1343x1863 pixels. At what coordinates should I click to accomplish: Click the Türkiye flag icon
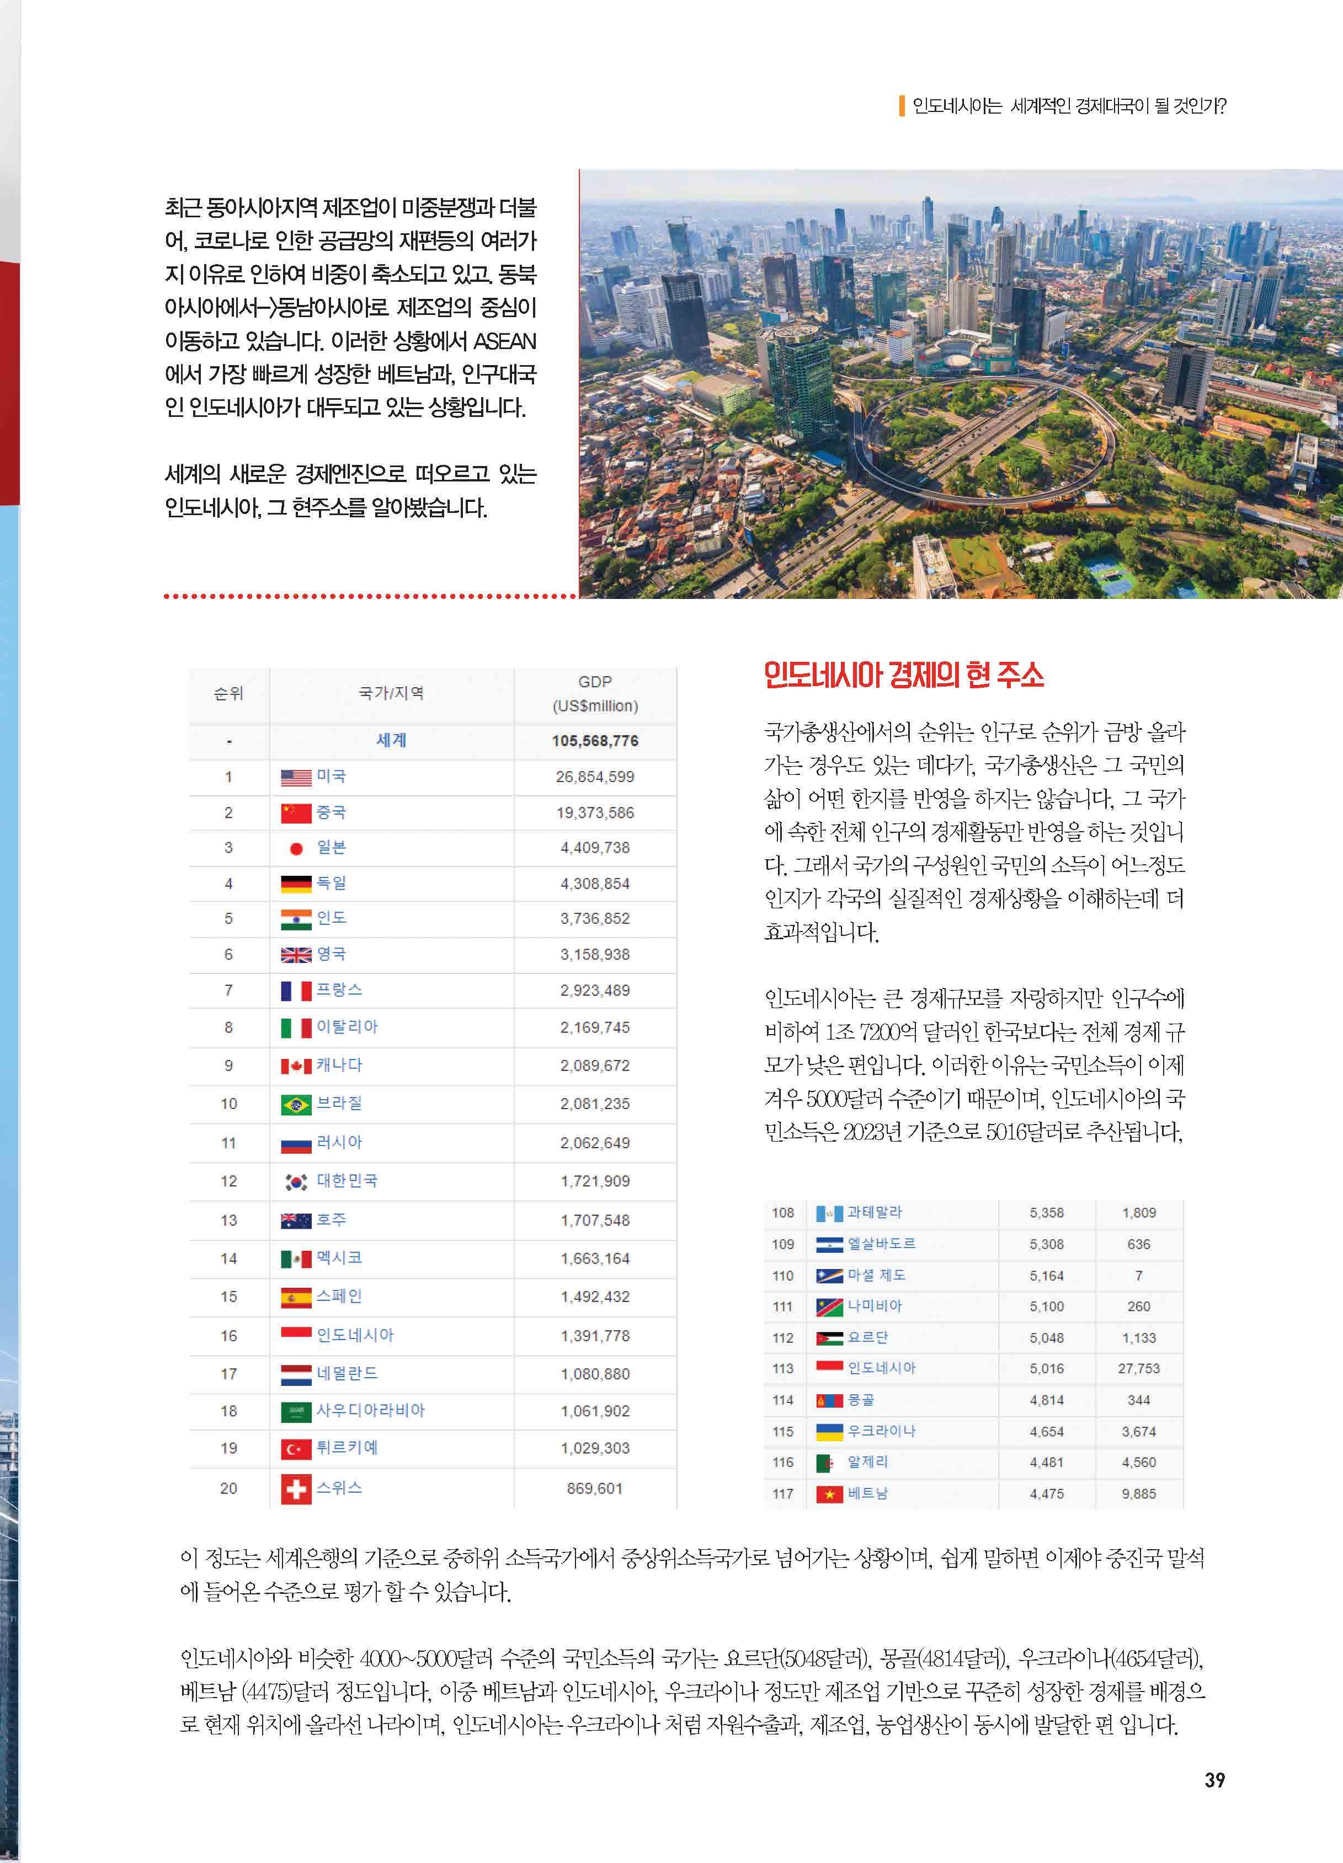(x=296, y=1449)
